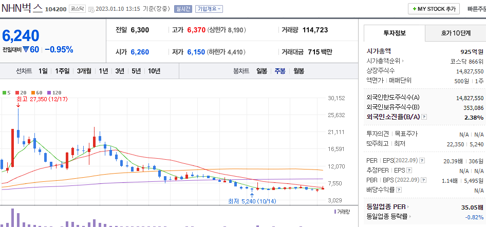Click the 거래량 114,723 value
The width and height of the screenshot is (486, 227).
point(315,30)
